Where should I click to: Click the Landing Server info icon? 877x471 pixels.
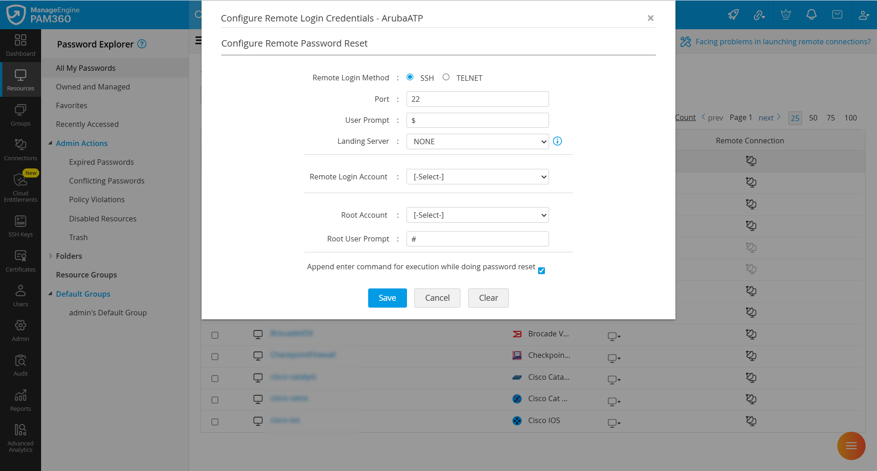tap(557, 141)
